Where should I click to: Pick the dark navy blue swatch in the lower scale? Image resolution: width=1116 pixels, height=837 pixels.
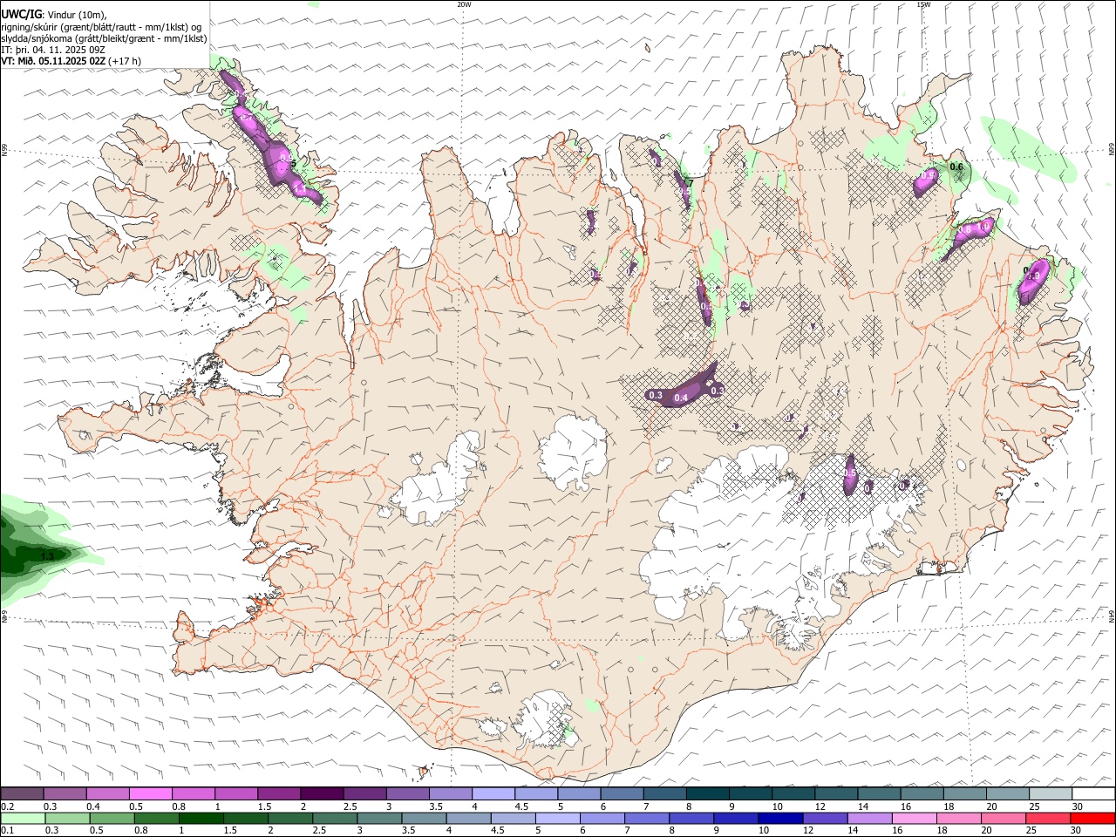tap(779, 818)
